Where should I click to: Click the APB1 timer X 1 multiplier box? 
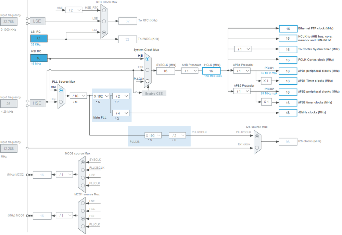(266, 81)
